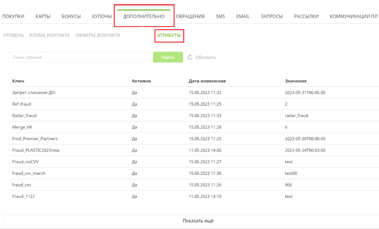Screen dimensions: 379x229
Task: Switch to the ПОКУПКИ tab
Action: point(13,17)
